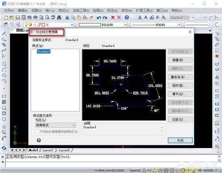
Task: Click the blue help question icon
Action: point(127,17)
